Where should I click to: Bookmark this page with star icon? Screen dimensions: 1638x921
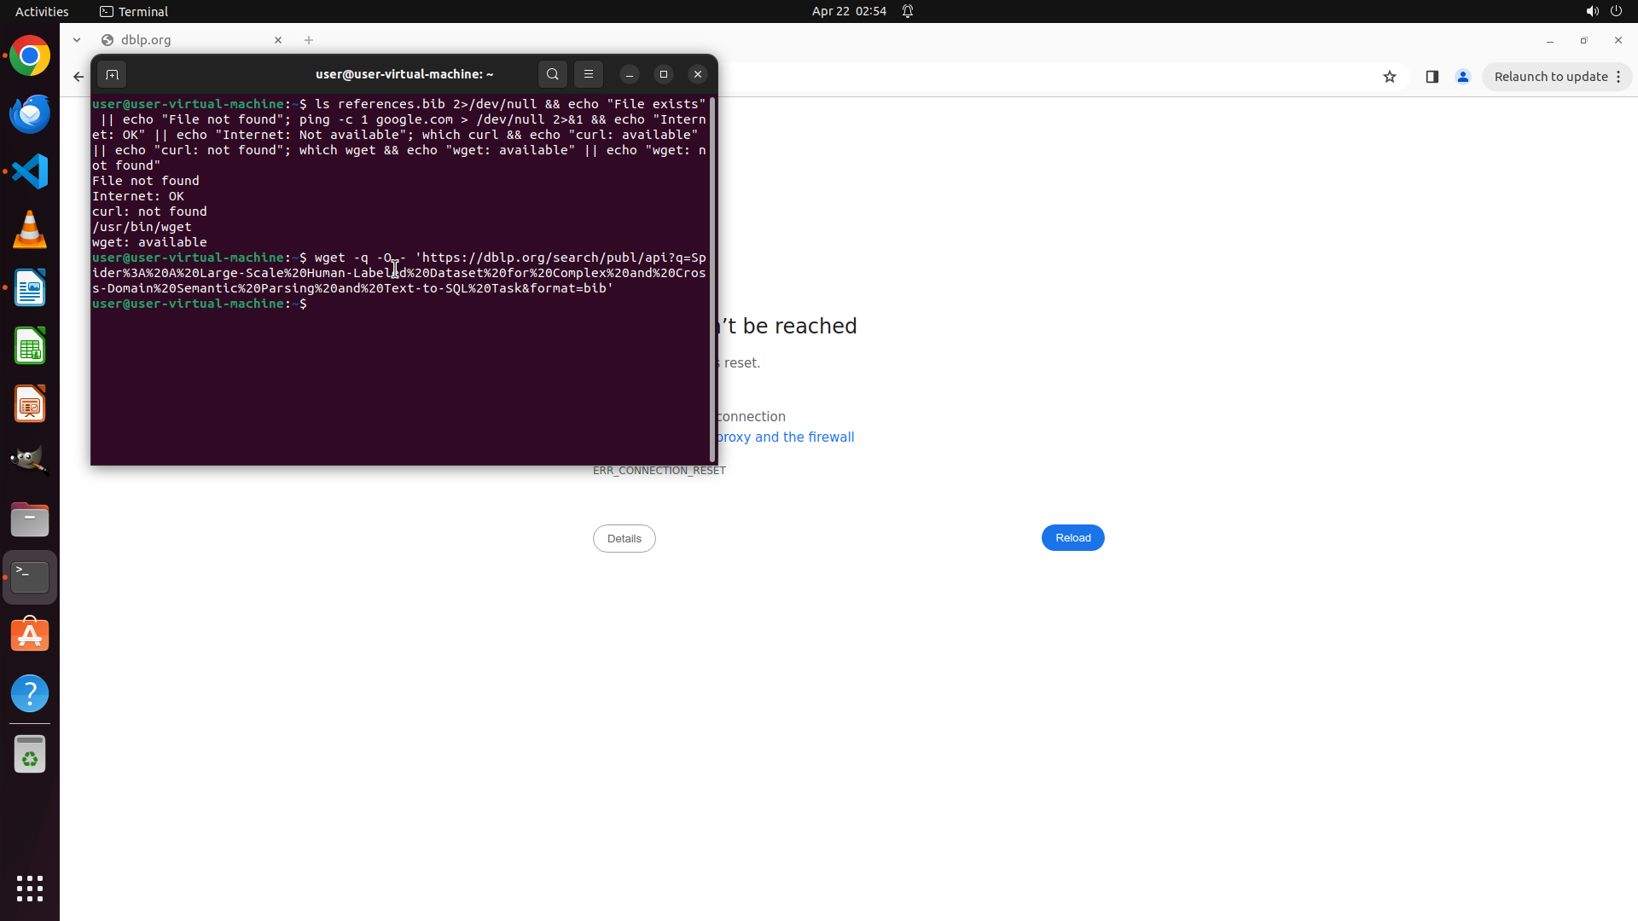click(x=1390, y=77)
